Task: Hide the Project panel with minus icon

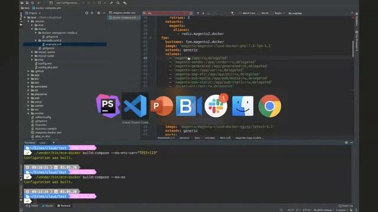Action: (x=104, y=13)
